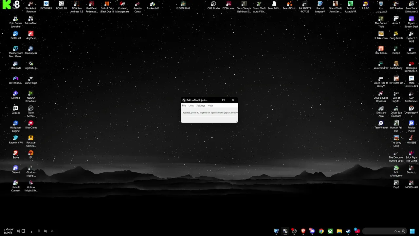Image resolution: width=419 pixels, height=236 pixels.
Task: Select the Grand Theft Auto V desktop icon
Action: [x=259, y=7]
